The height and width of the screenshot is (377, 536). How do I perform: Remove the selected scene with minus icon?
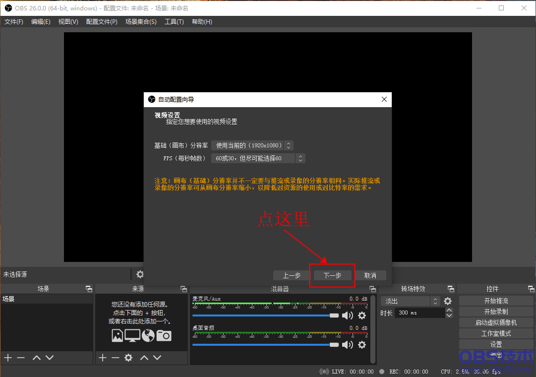point(21,358)
